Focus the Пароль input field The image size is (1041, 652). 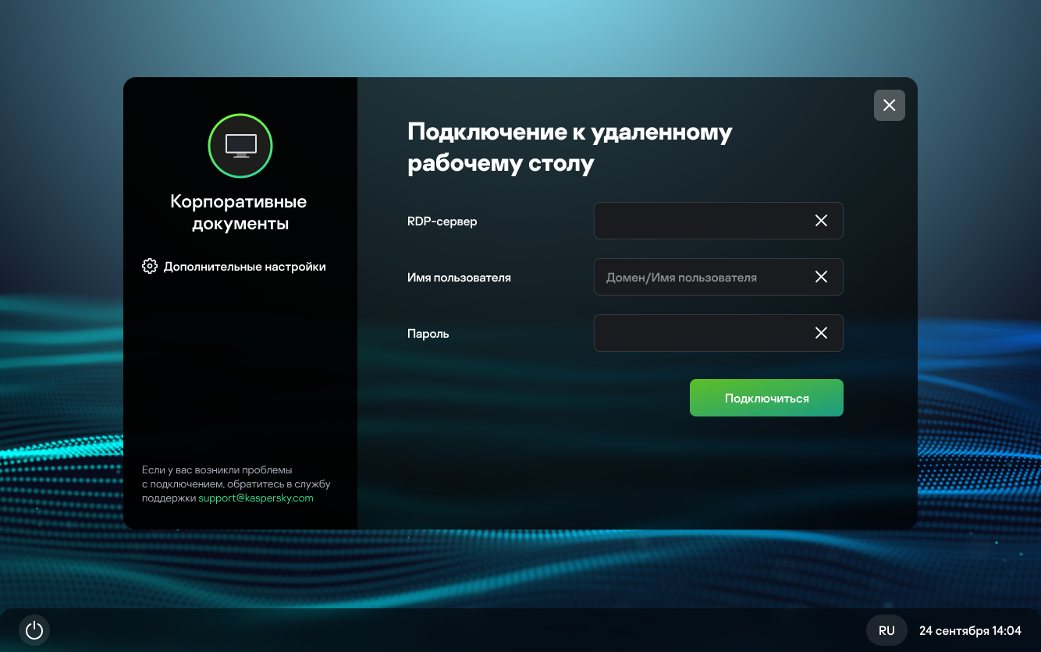[x=698, y=333]
